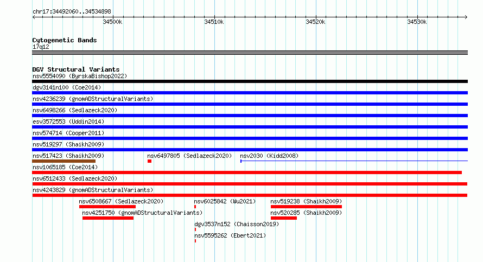This screenshot has height=262, width=483.
Task: Open the dgv3537n152 (Chaisson2019) label
Action: [x=237, y=224]
